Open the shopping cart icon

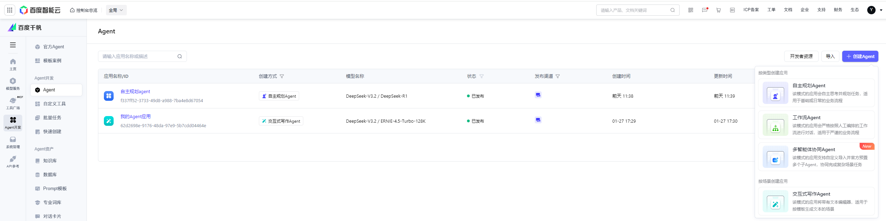point(719,10)
